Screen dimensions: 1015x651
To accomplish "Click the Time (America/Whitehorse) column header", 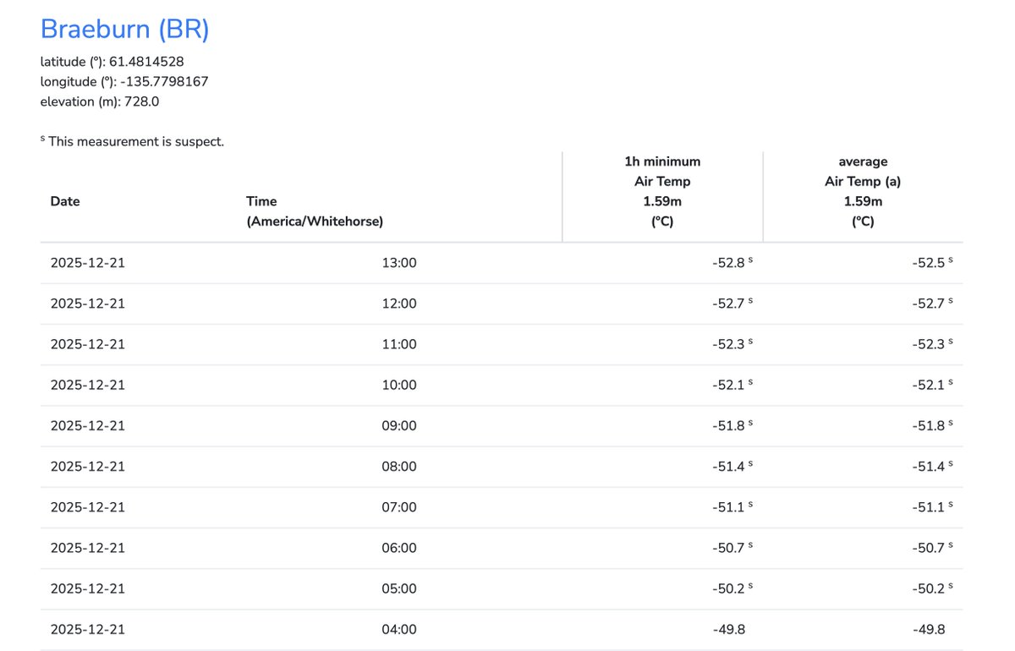I will coord(315,211).
